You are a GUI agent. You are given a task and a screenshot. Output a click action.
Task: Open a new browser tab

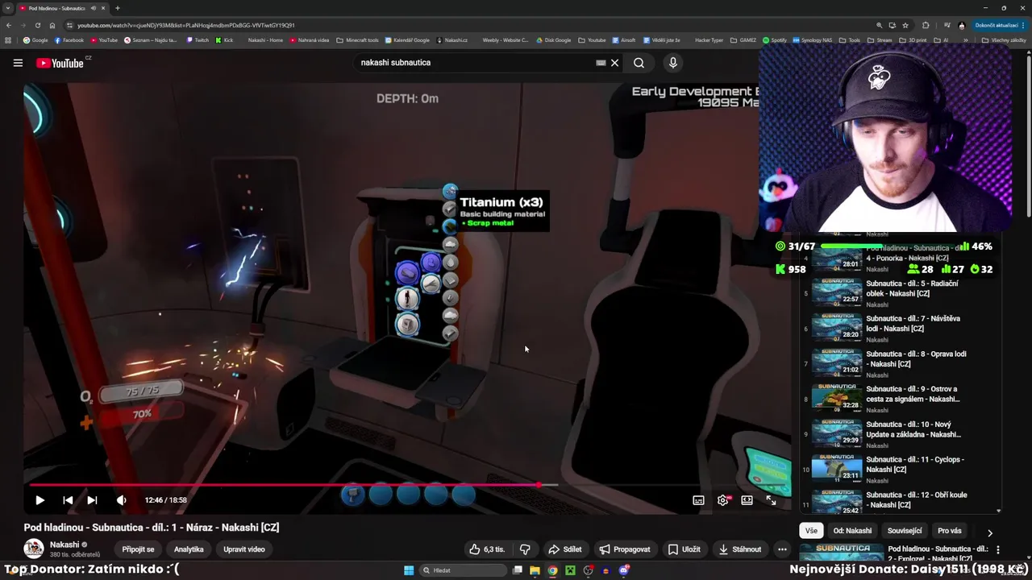pyautogui.click(x=118, y=8)
